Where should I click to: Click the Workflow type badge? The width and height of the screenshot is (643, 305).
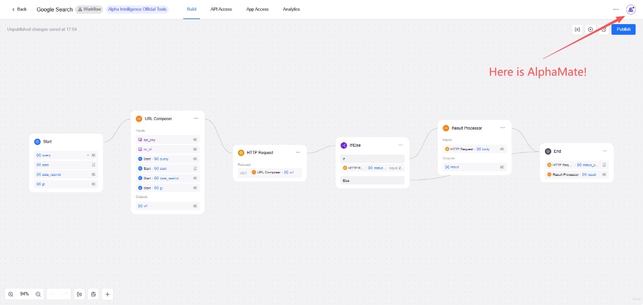(x=89, y=9)
